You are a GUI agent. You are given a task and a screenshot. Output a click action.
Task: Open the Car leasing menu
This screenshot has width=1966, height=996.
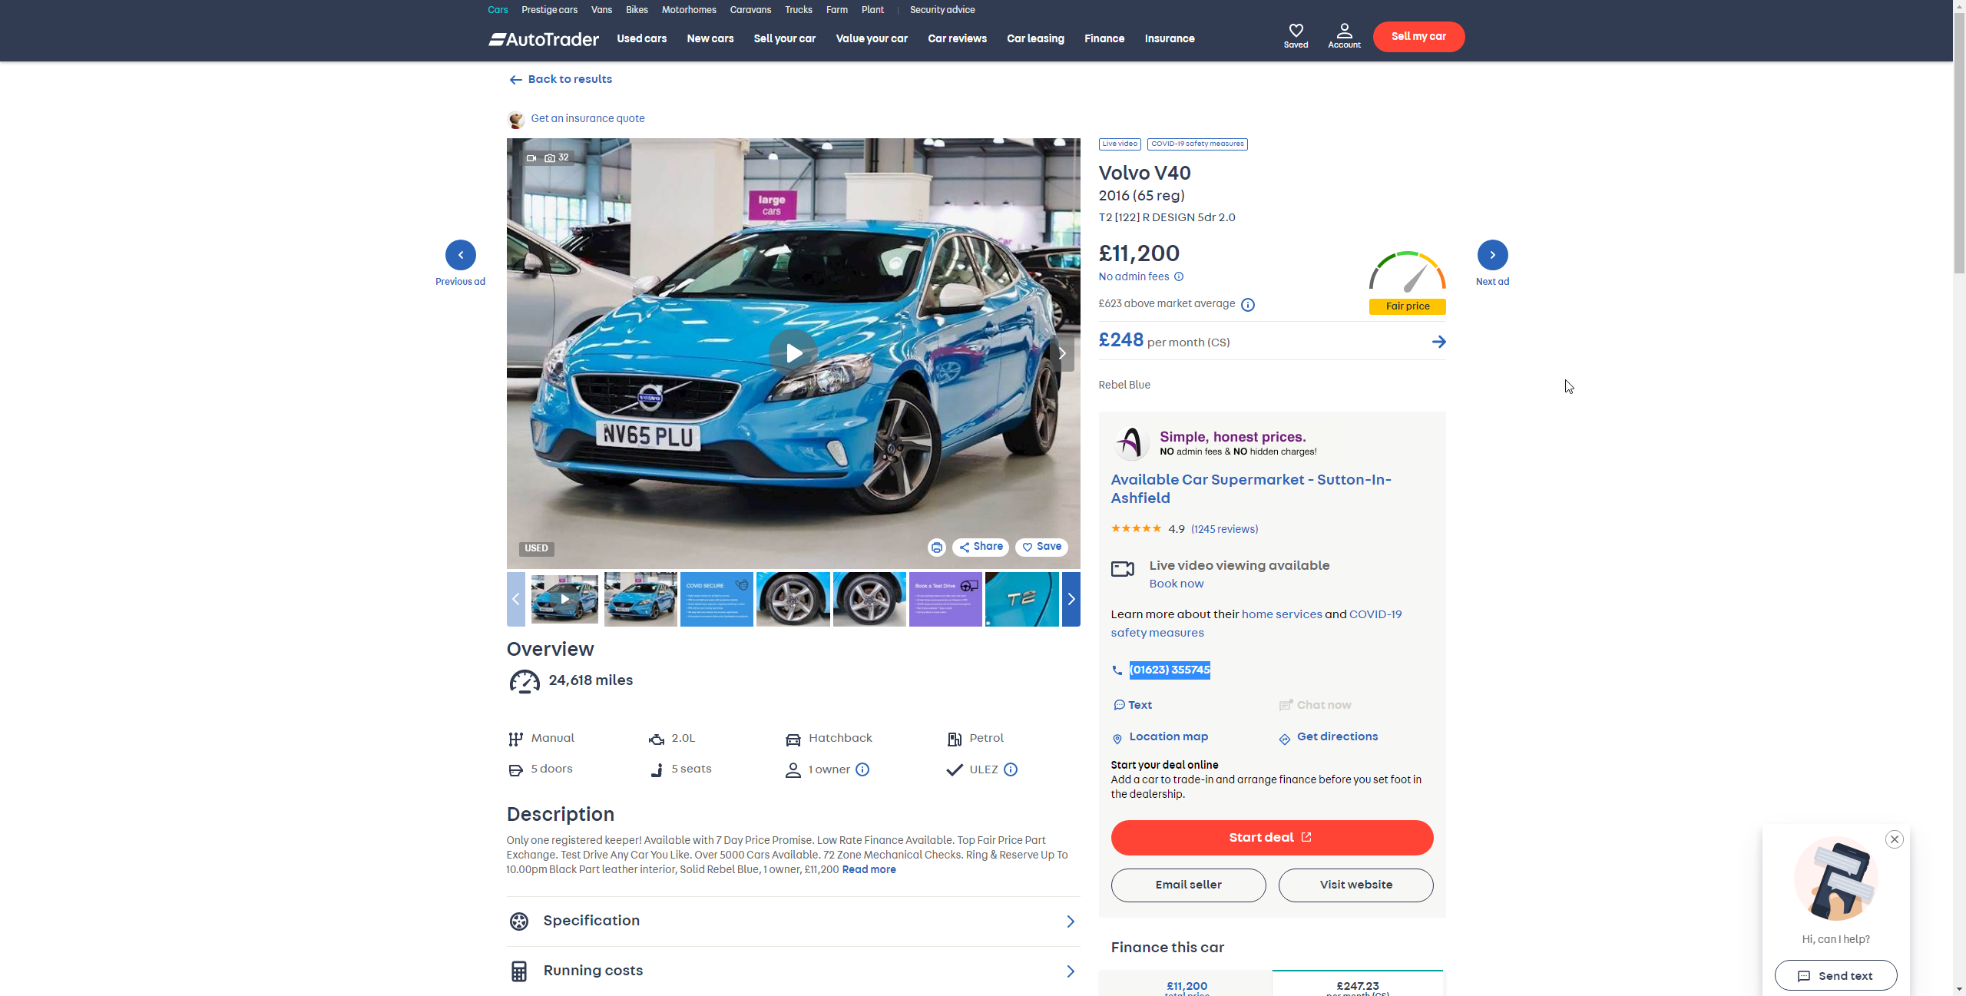coord(1035,38)
